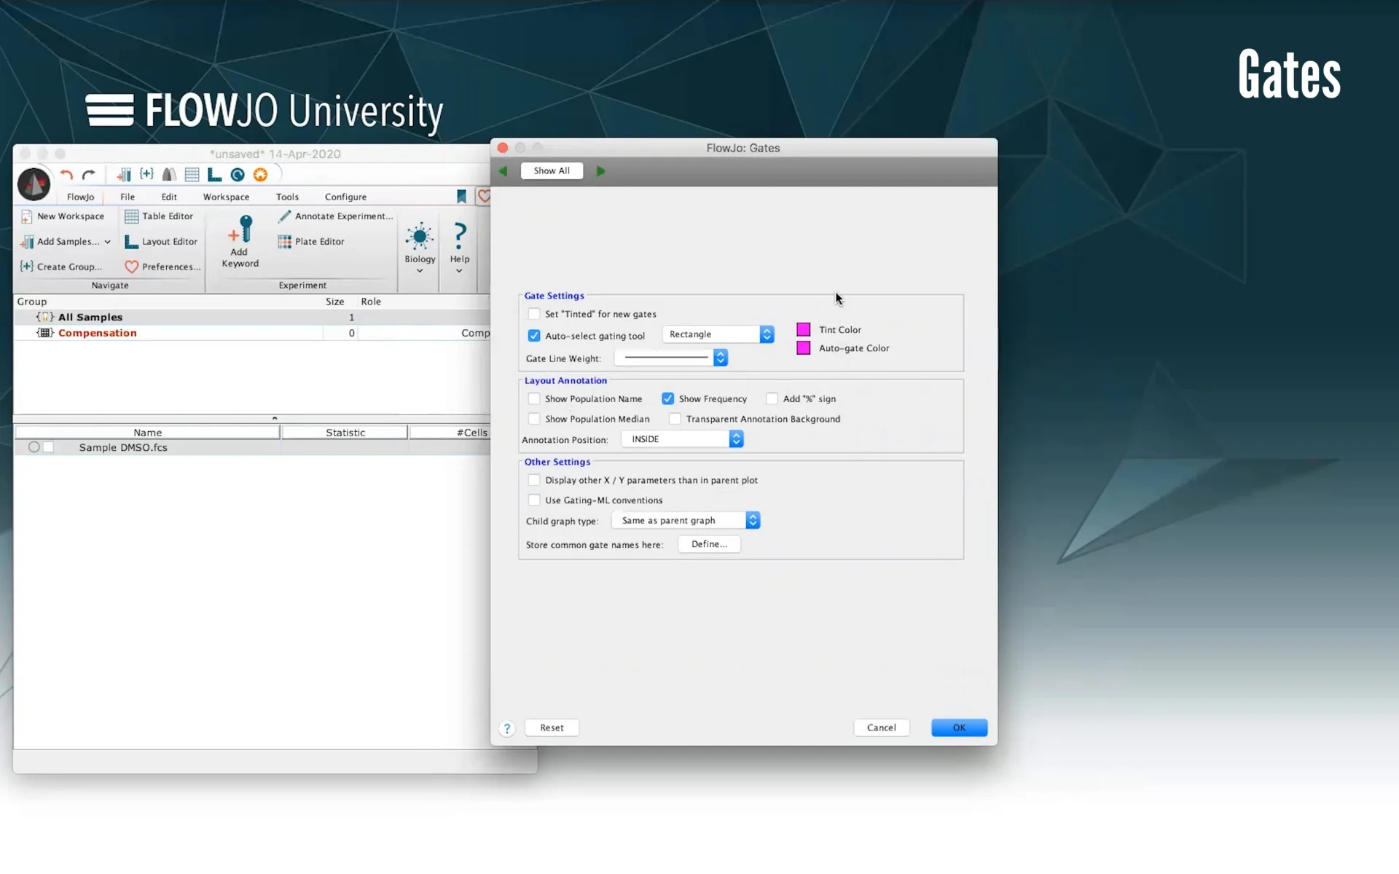Image resolution: width=1399 pixels, height=874 pixels.
Task: Open the Configure ribbon tab
Action: click(x=345, y=197)
